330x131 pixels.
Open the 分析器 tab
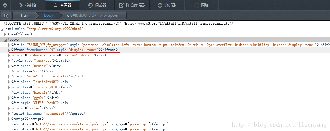167,5
